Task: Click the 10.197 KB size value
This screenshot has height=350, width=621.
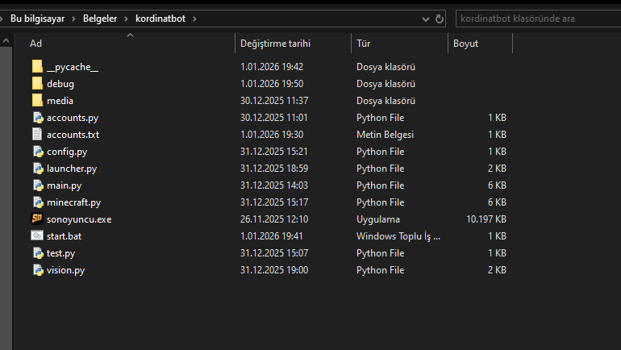Action: 486,219
